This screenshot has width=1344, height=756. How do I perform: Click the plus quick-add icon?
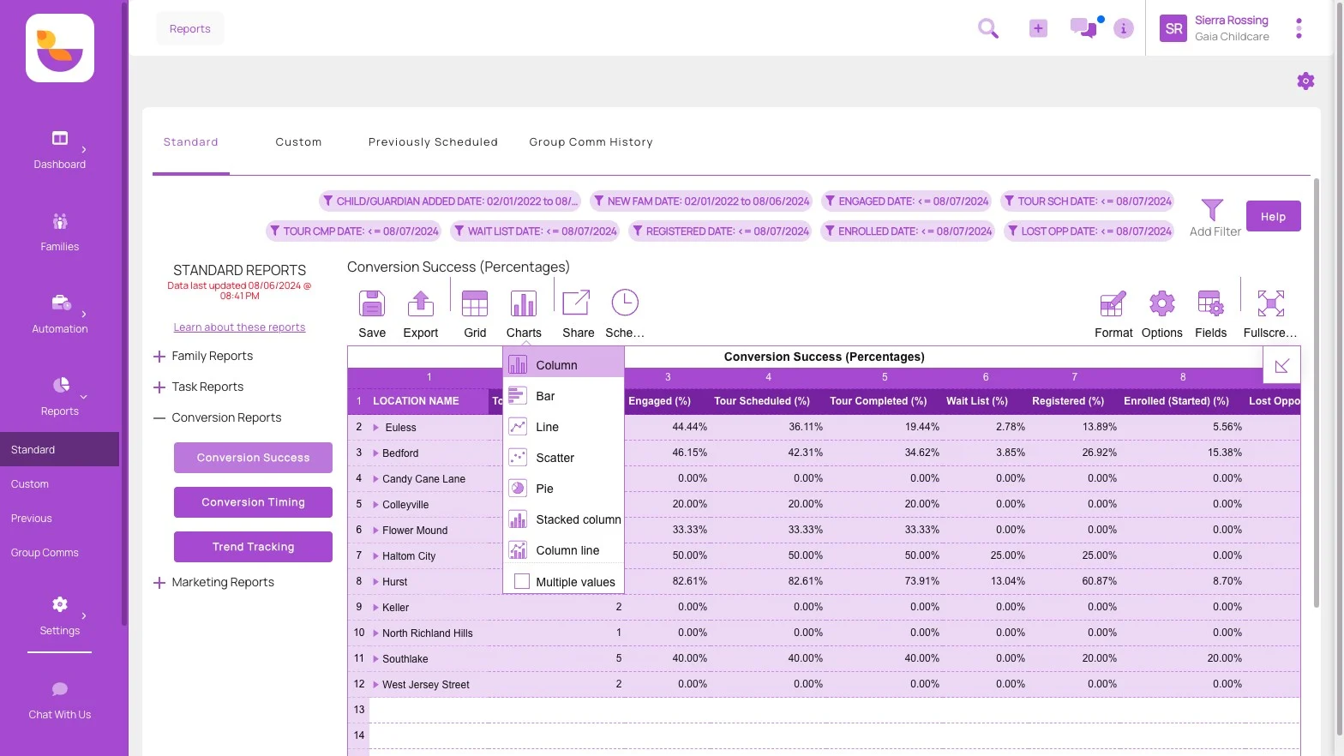pos(1038,28)
